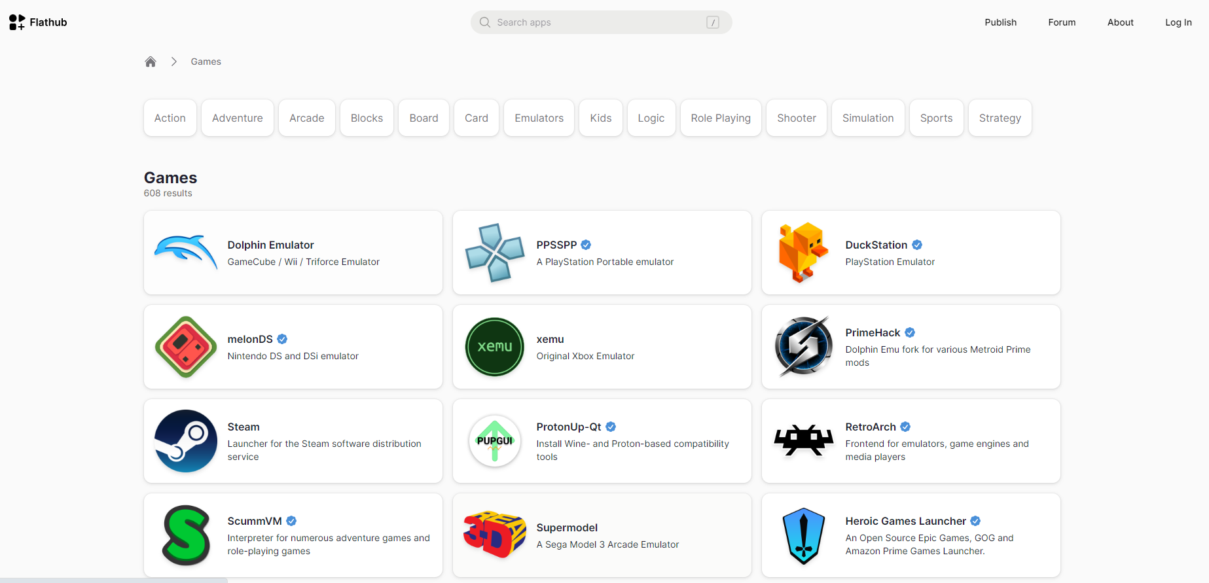Viewport: 1209px width, 583px height.
Task: Filter by Strategy category
Action: pos(1000,118)
